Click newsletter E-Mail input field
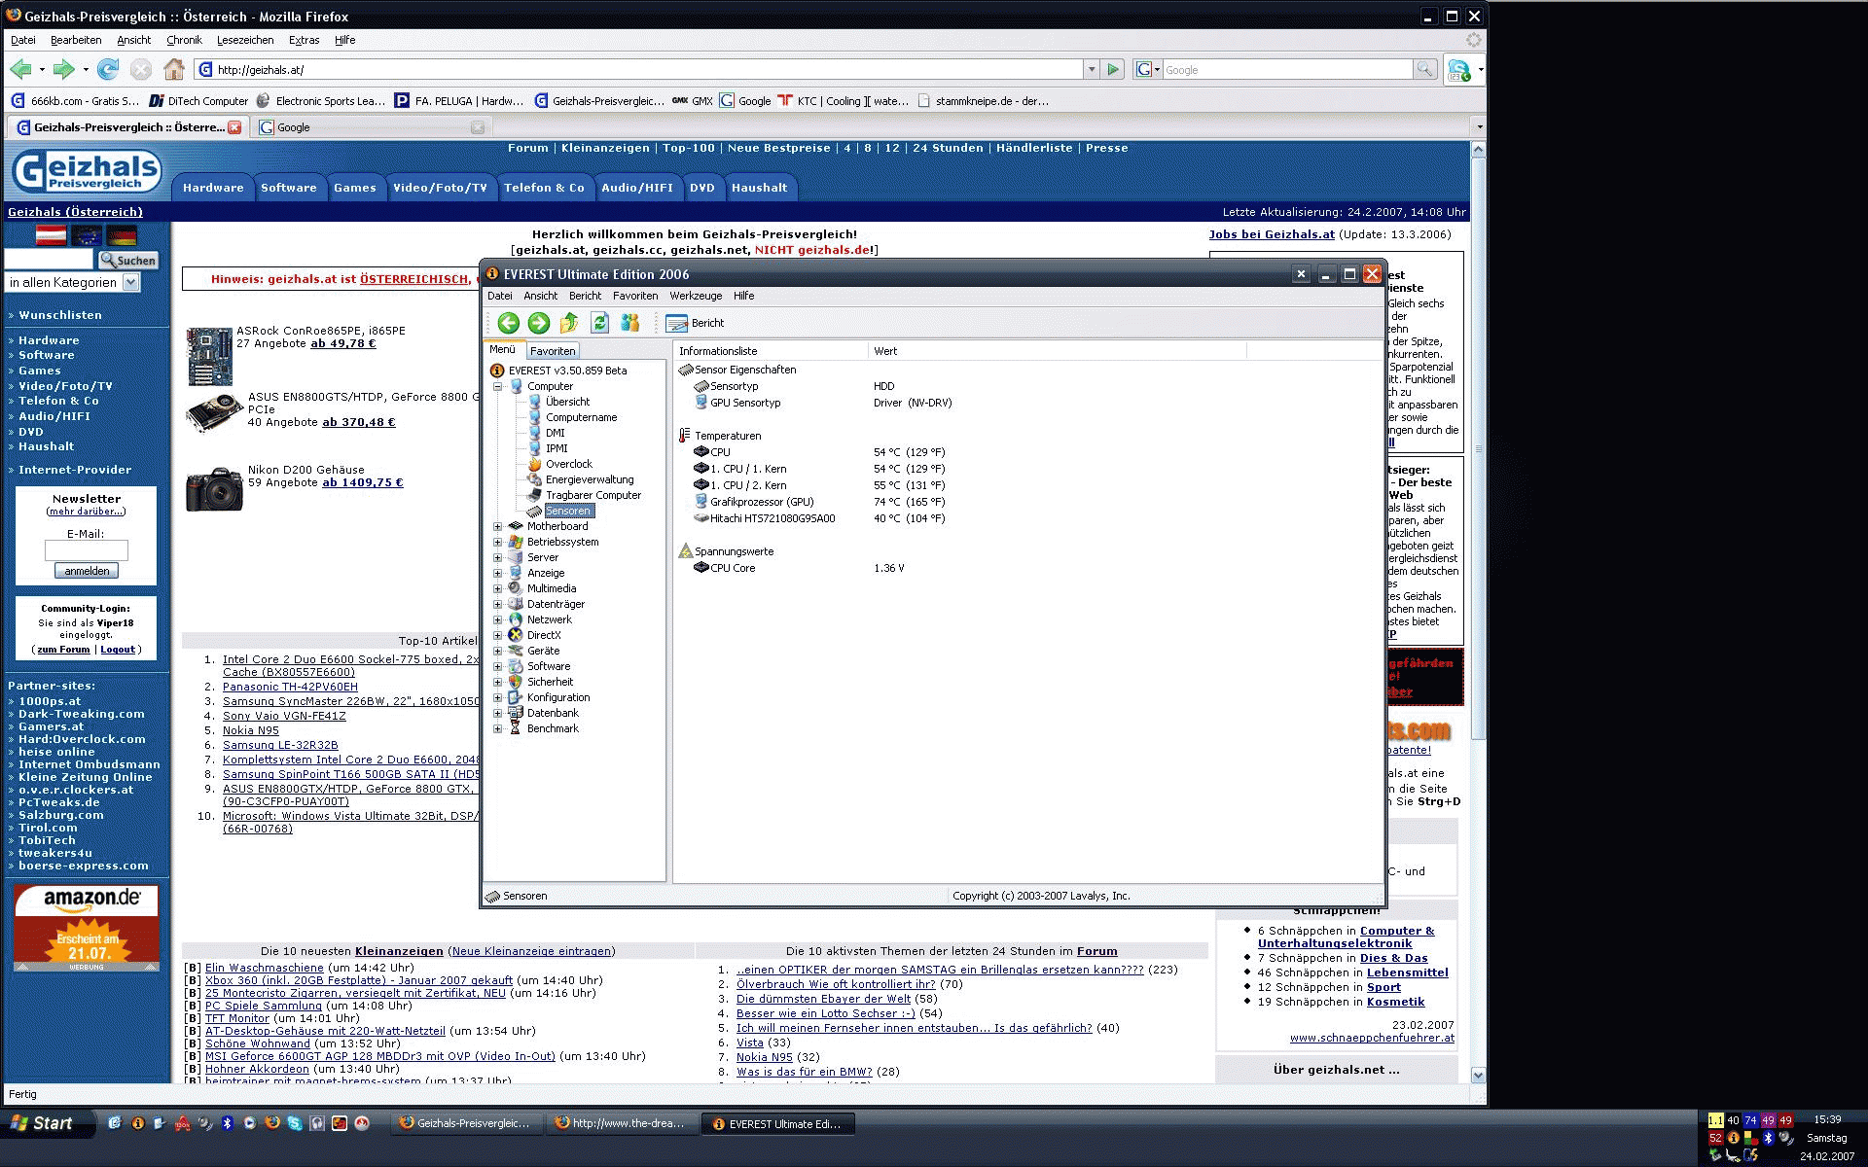Screen dimensions: 1868x1167 click(x=87, y=550)
